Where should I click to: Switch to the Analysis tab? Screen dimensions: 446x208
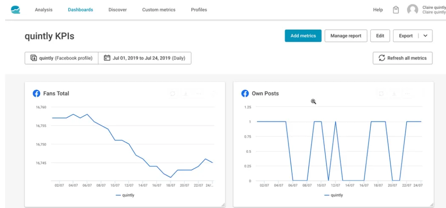pos(44,10)
